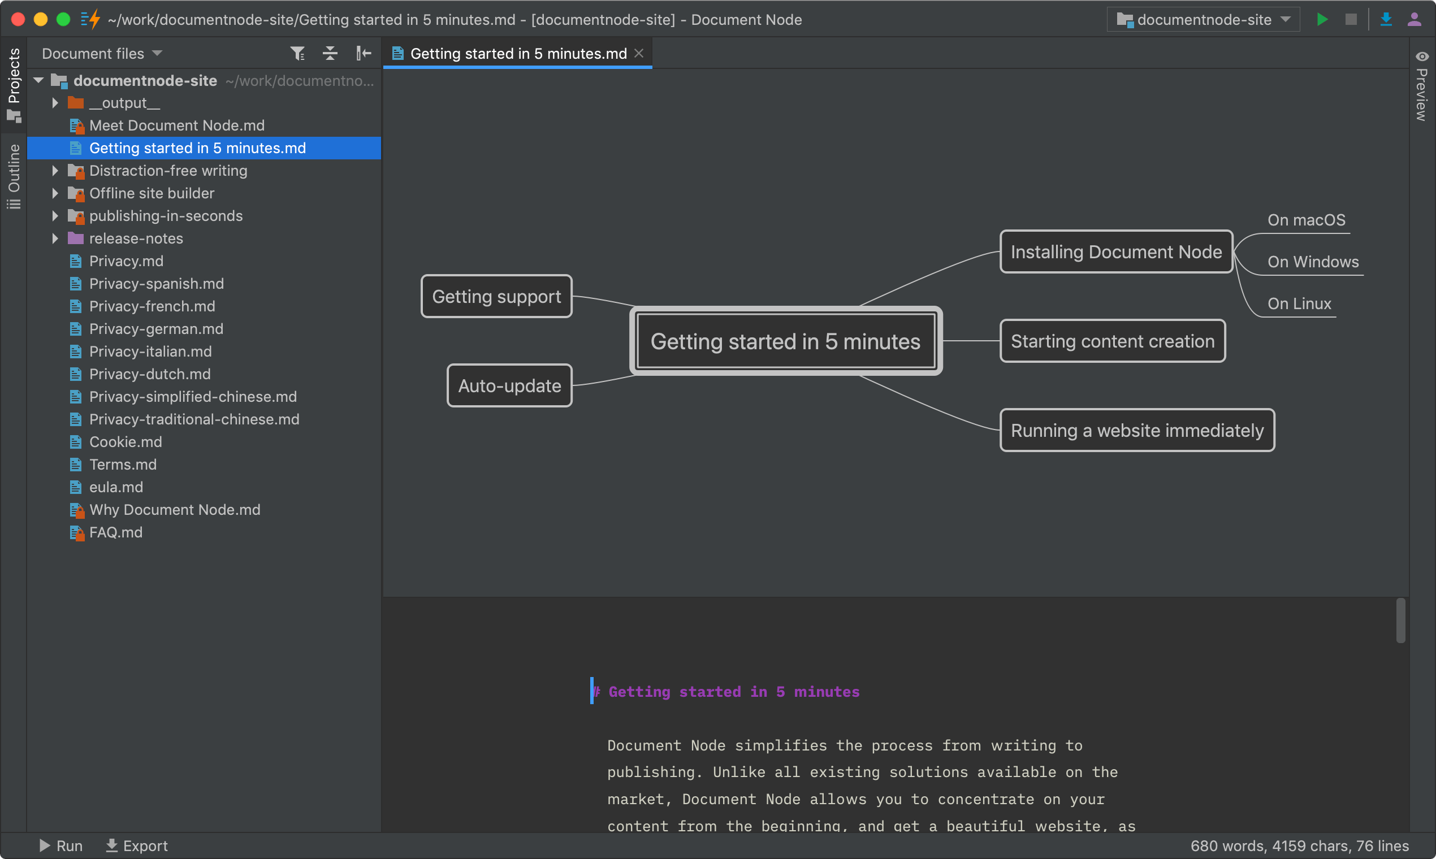Click the editor's vertical scrollbar thumb
This screenshot has height=859, width=1436.
click(1401, 621)
